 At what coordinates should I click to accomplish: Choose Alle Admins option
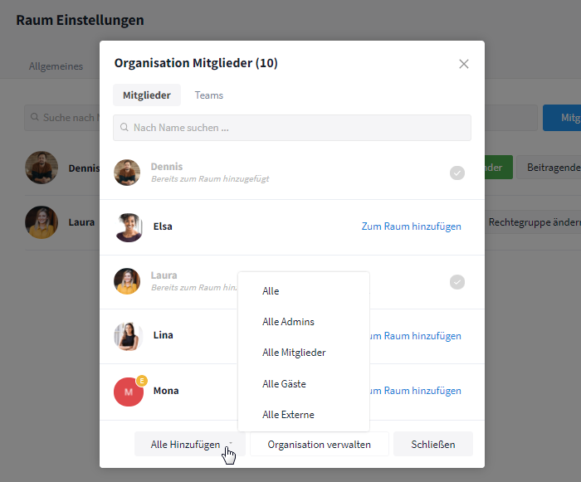point(288,322)
